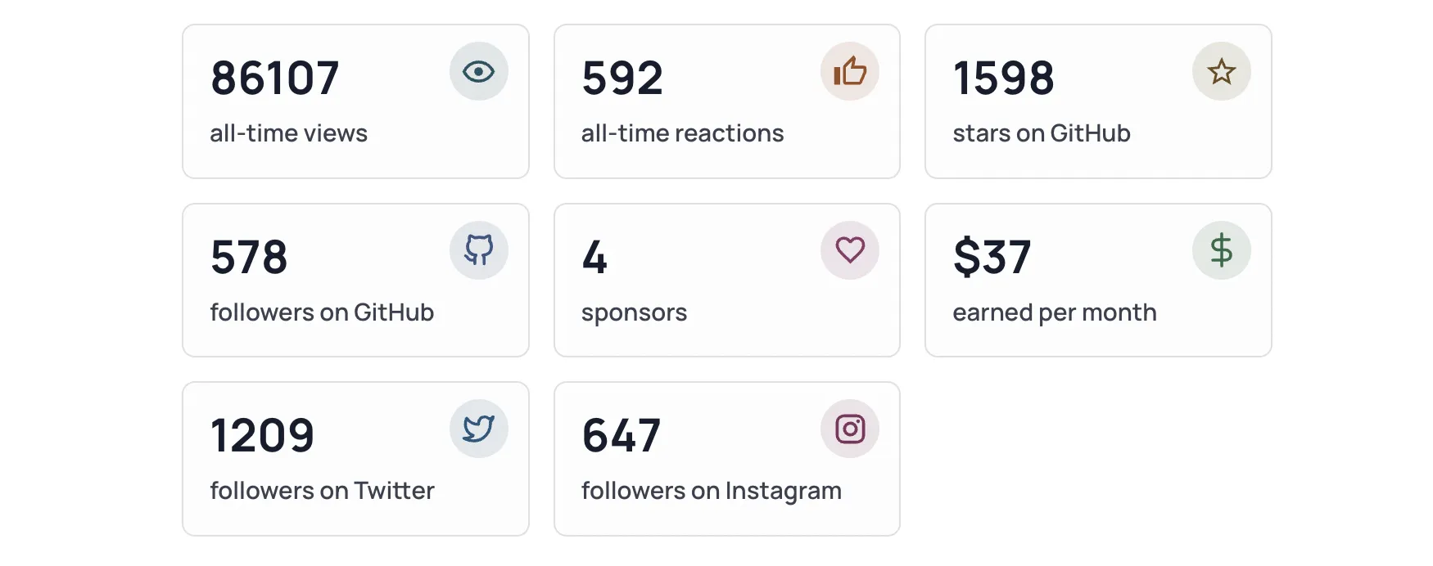Click the number 647 on Instagram card
The image size is (1433, 566).
(620, 434)
